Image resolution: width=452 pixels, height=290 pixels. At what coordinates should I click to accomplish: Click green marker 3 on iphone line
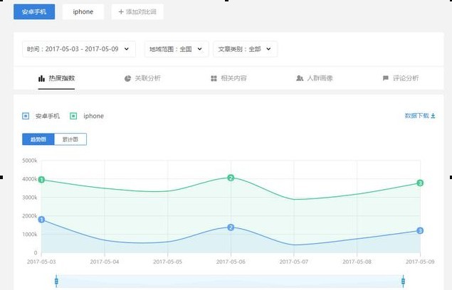(x=420, y=183)
